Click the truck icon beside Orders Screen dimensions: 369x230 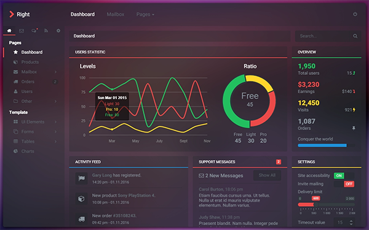[x=15, y=82]
